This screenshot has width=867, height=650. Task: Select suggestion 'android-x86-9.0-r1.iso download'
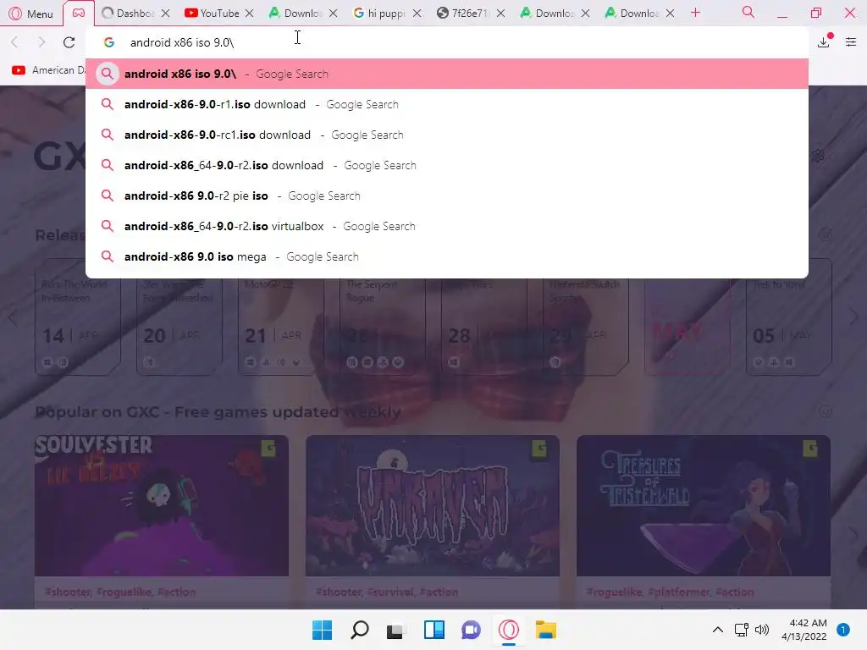(447, 104)
